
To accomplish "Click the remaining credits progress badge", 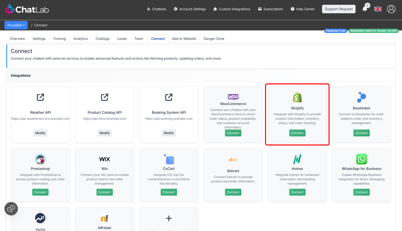I will coord(373,31).
